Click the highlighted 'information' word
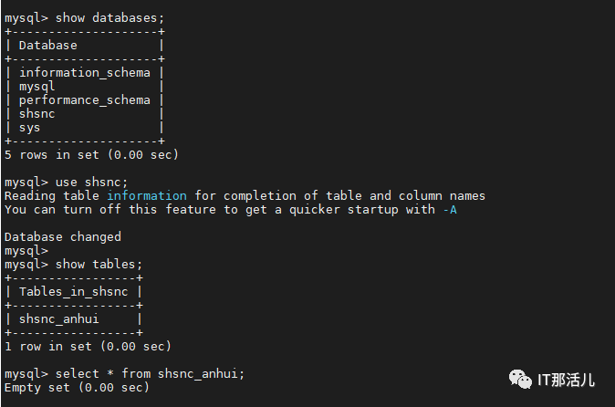Image resolution: width=615 pixels, height=407 pixels. point(147,196)
